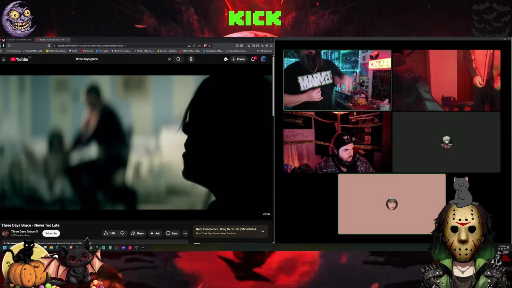Click Three Days Grace channel avatar

(5, 233)
